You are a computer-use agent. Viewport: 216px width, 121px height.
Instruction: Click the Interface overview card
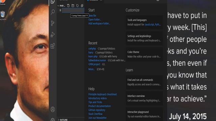(x=144, y=98)
